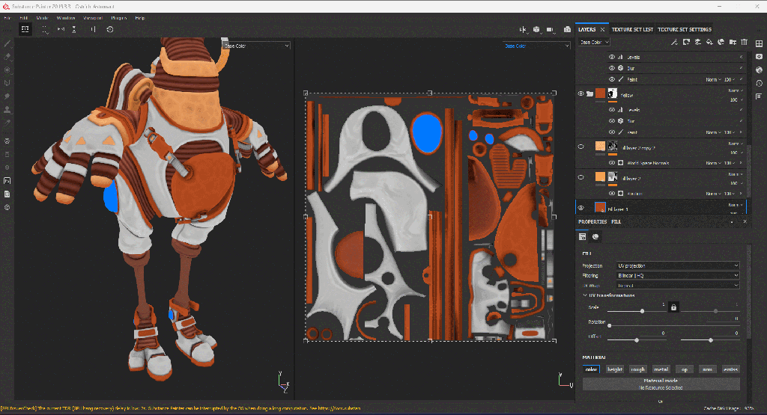Toggle visibility of fill layer 2 copy 2
767x415 pixels.
(580, 147)
